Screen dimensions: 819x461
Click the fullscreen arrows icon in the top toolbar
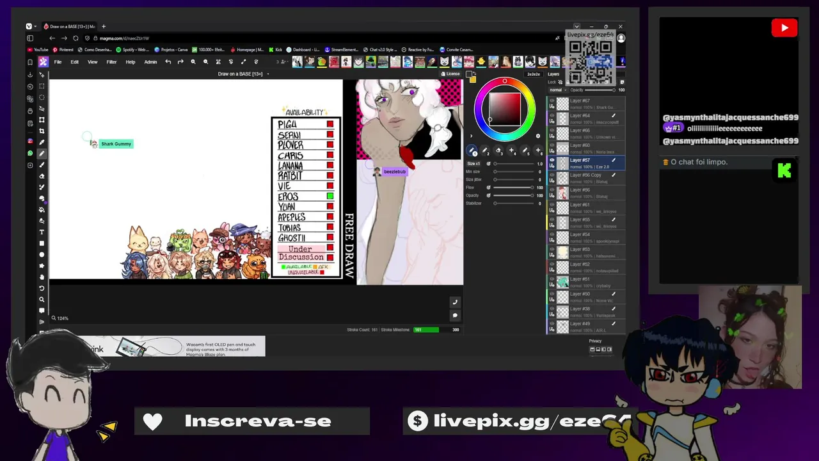[243, 62]
